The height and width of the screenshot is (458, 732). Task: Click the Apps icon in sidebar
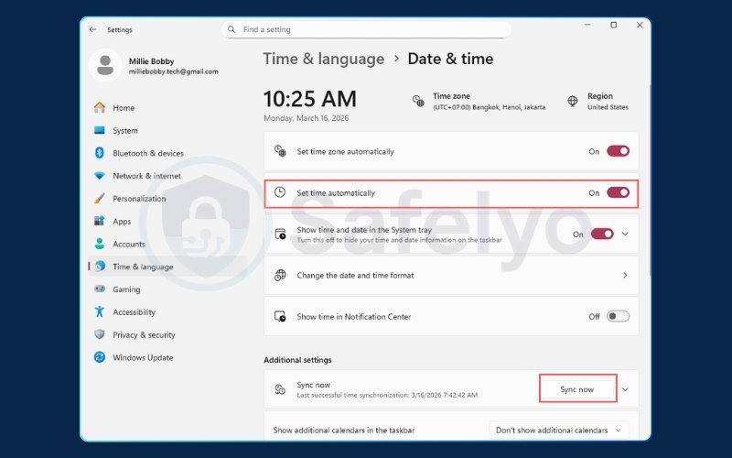[100, 221]
